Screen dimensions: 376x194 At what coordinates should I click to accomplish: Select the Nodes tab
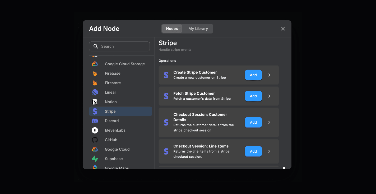[172, 29]
